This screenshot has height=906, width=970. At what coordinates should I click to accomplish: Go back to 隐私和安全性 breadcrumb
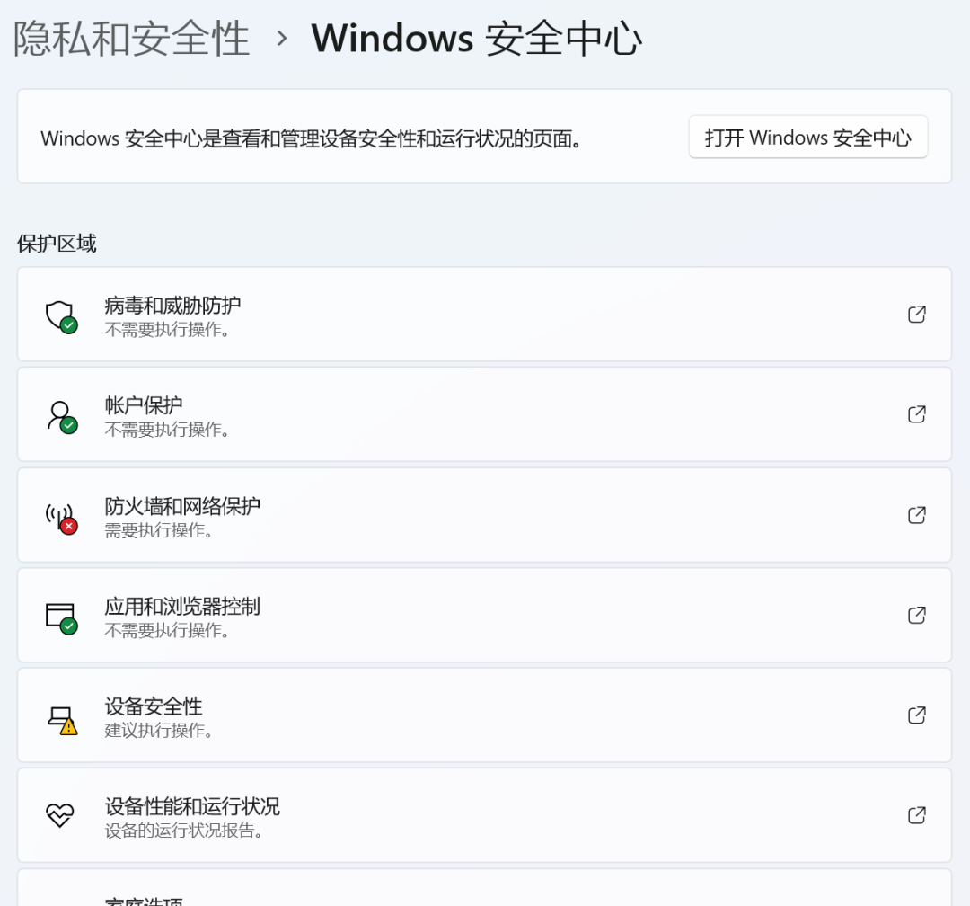pos(131,39)
